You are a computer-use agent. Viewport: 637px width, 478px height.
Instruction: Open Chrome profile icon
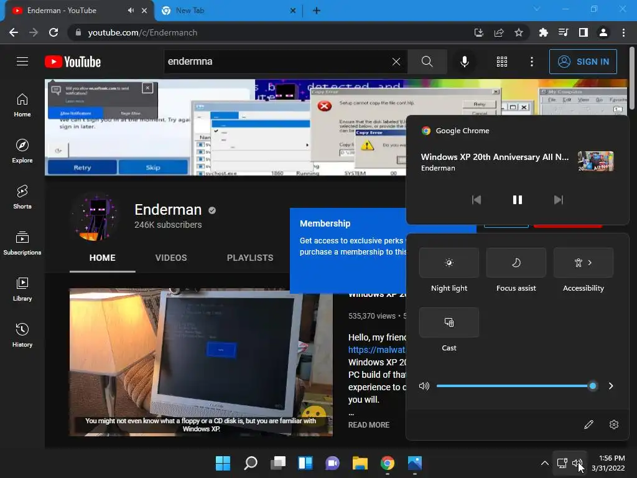coord(603,32)
